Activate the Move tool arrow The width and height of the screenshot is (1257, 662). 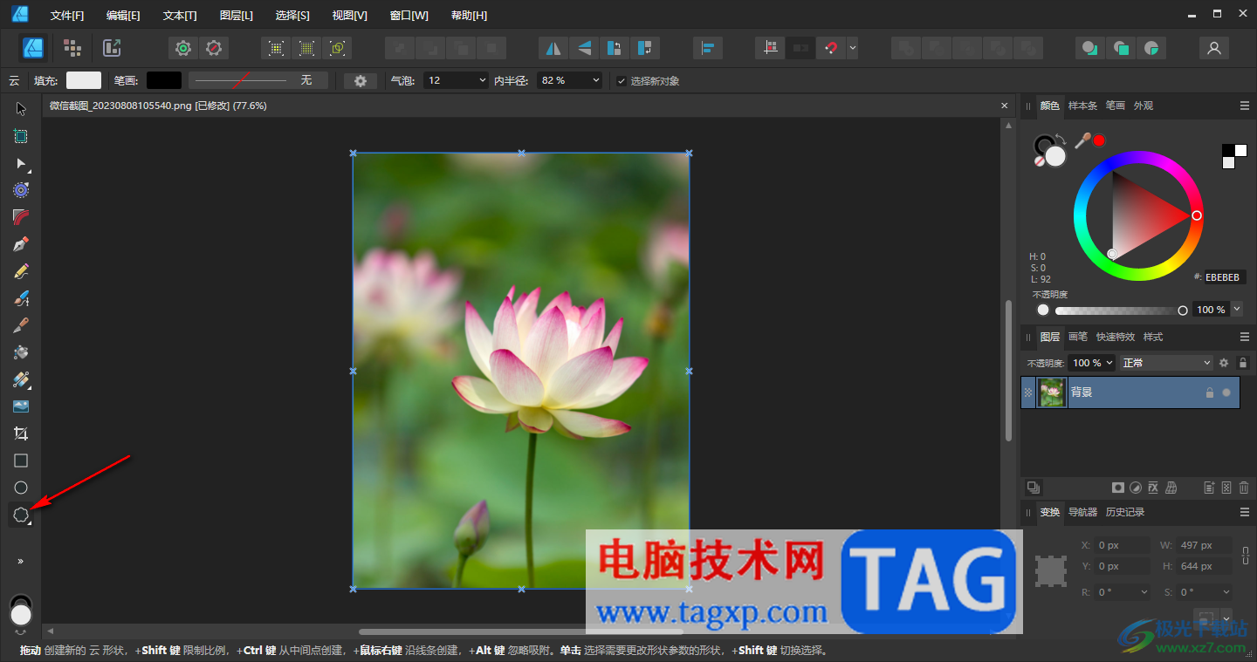click(x=21, y=109)
